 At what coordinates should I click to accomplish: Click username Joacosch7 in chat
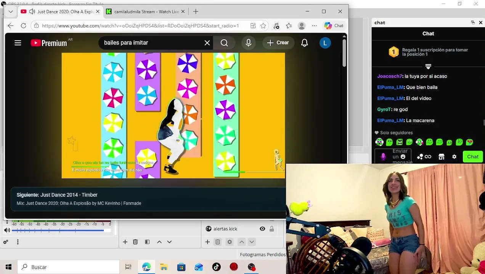tap(390, 76)
